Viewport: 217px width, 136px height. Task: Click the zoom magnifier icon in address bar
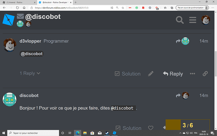point(117,8)
